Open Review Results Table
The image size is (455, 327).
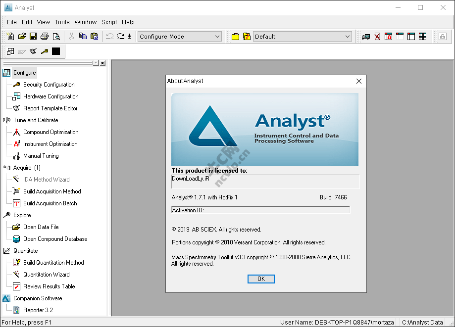tap(49, 286)
